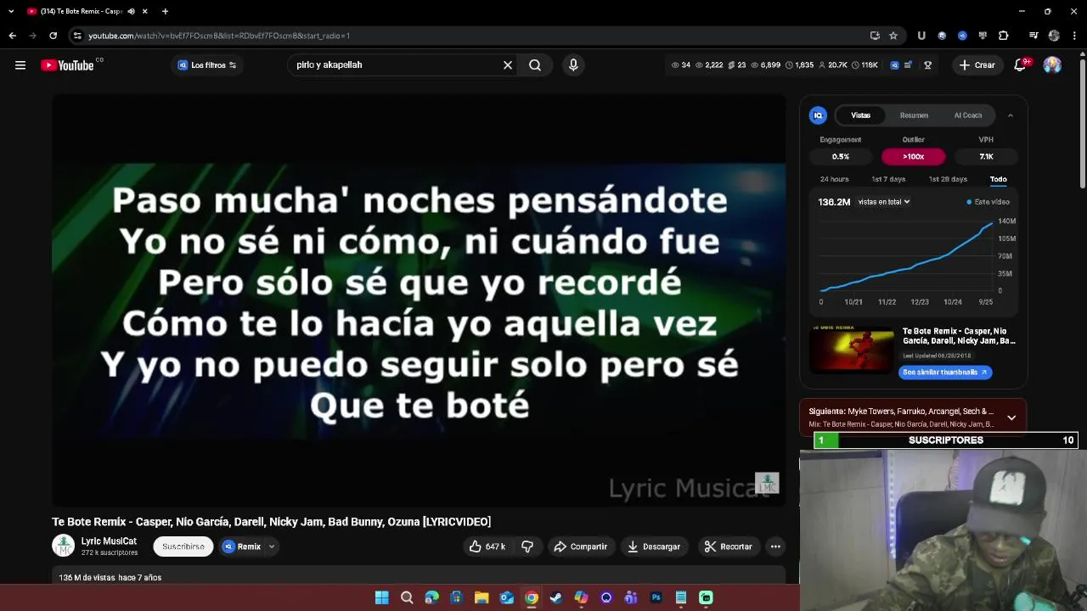This screenshot has width=1087, height=611.
Task: Select the 1st 28 days range
Action: coord(948,179)
